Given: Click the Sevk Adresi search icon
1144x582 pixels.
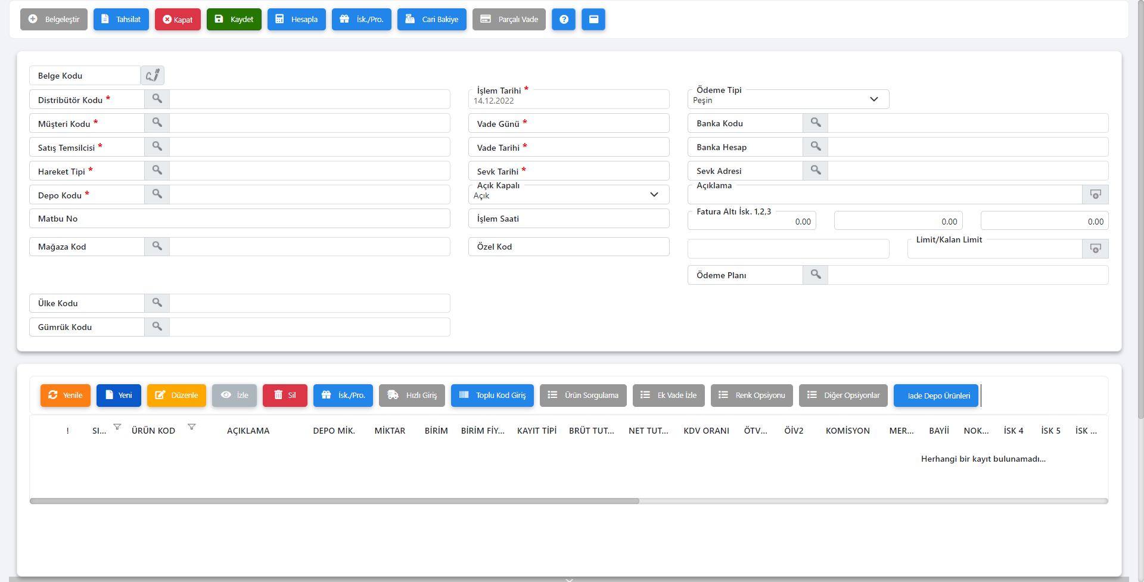Looking at the screenshot, I should tap(815, 170).
